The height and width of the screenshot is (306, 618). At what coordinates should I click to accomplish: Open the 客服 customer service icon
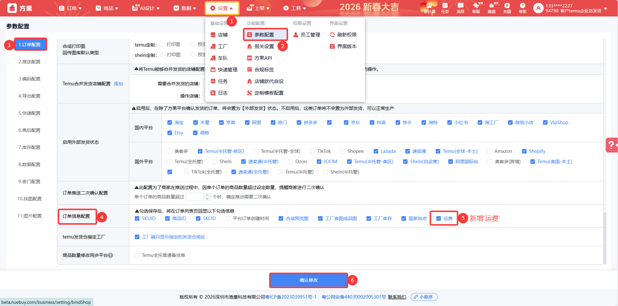476,8
